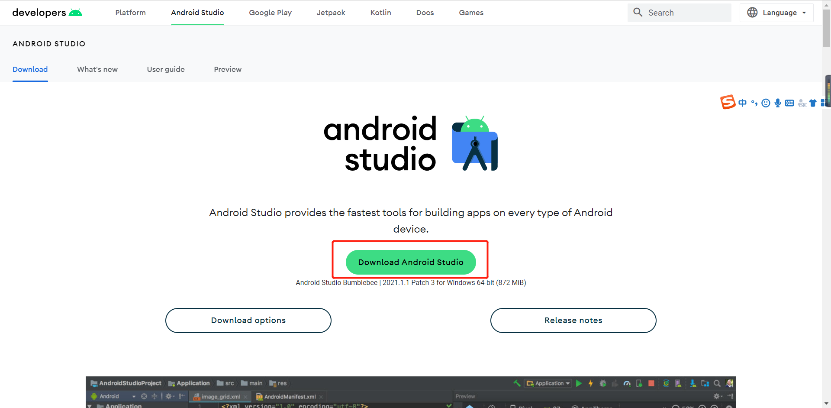
Task: Click the collapse all icon in Project pane
Action: 154,396
